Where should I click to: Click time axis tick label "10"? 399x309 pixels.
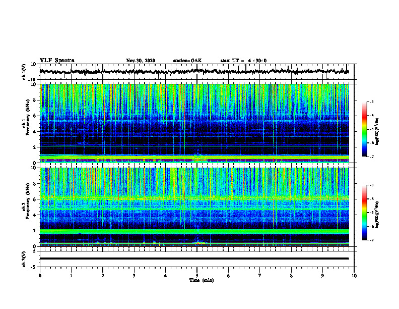[354, 276]
